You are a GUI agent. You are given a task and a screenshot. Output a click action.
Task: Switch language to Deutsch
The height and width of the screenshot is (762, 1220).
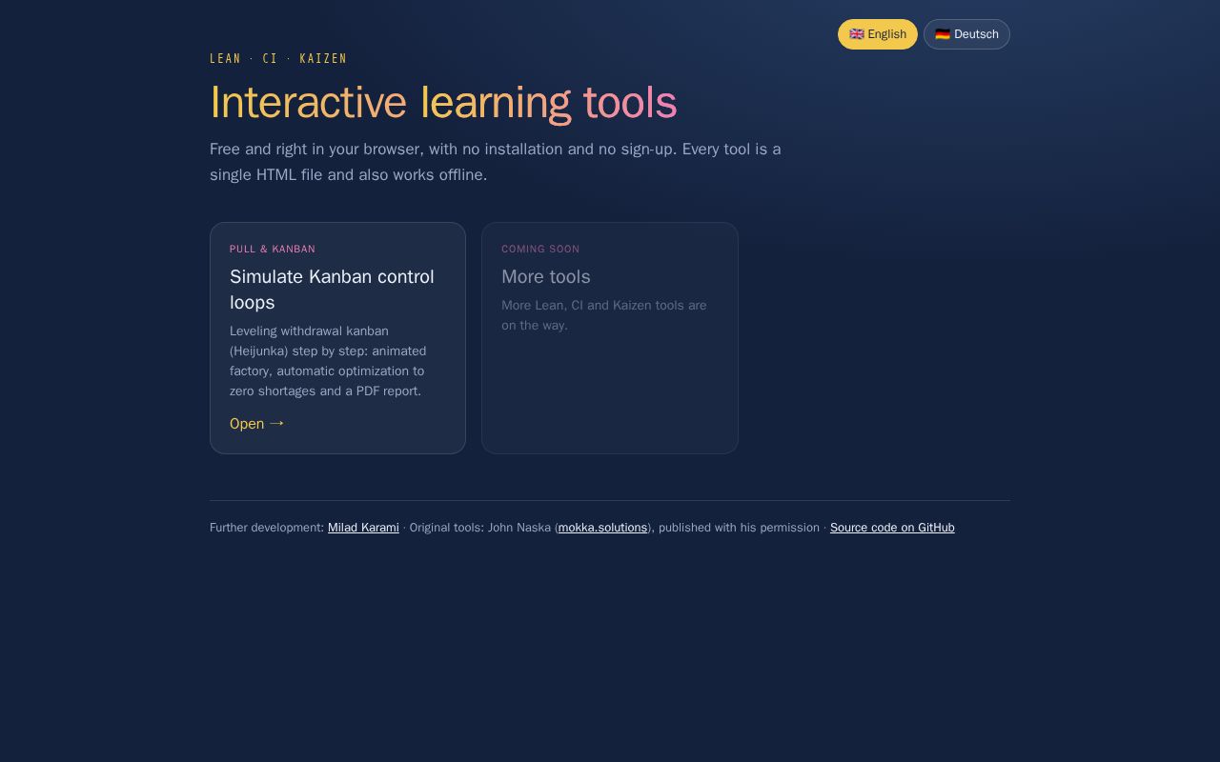(x=966, y=34)
